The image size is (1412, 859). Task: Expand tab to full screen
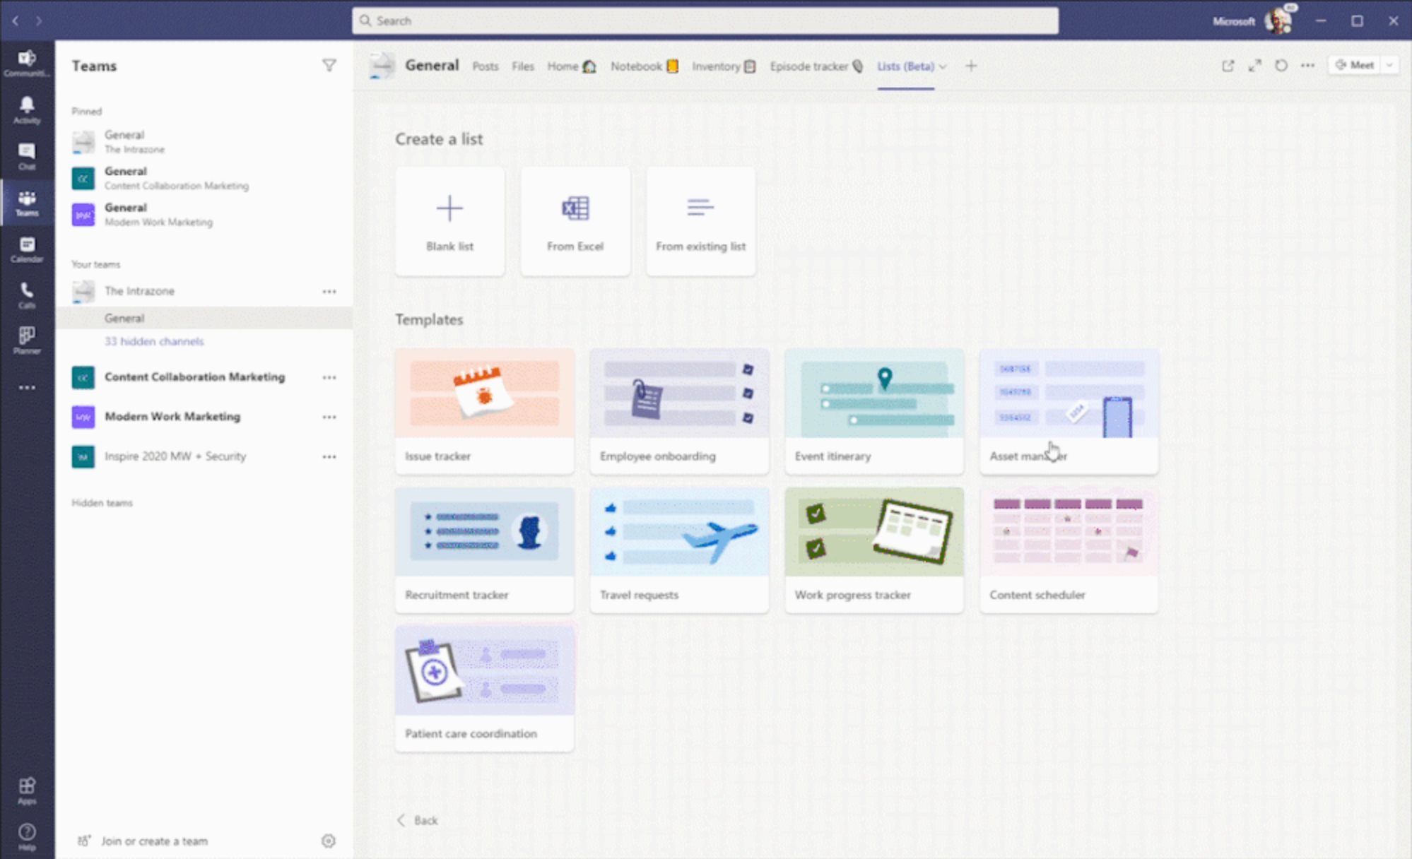1254,66
